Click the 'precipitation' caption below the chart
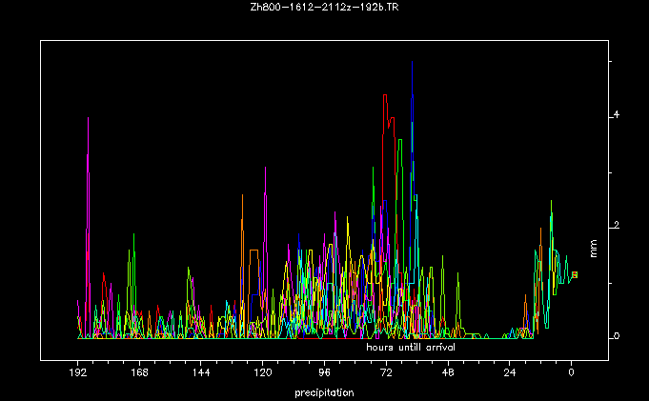The image size is (649, 401). pos(324,392)
